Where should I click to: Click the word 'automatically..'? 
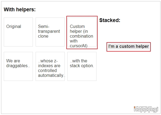[52, 76]
